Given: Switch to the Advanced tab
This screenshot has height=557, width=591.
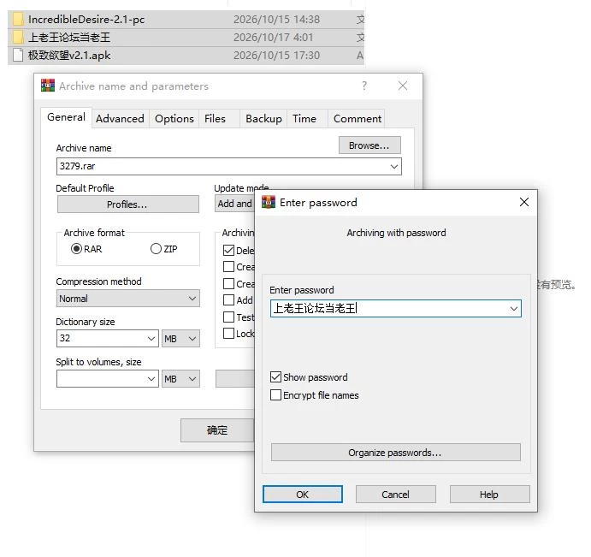Looking at the screenshot, I should [120, 119].
